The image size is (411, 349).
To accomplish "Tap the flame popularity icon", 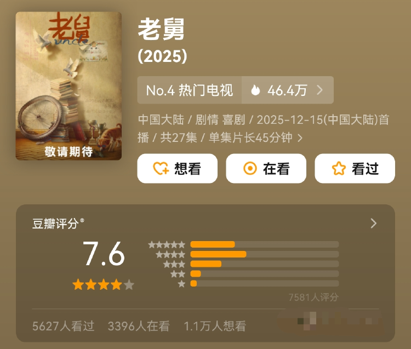I will (255, 90).
